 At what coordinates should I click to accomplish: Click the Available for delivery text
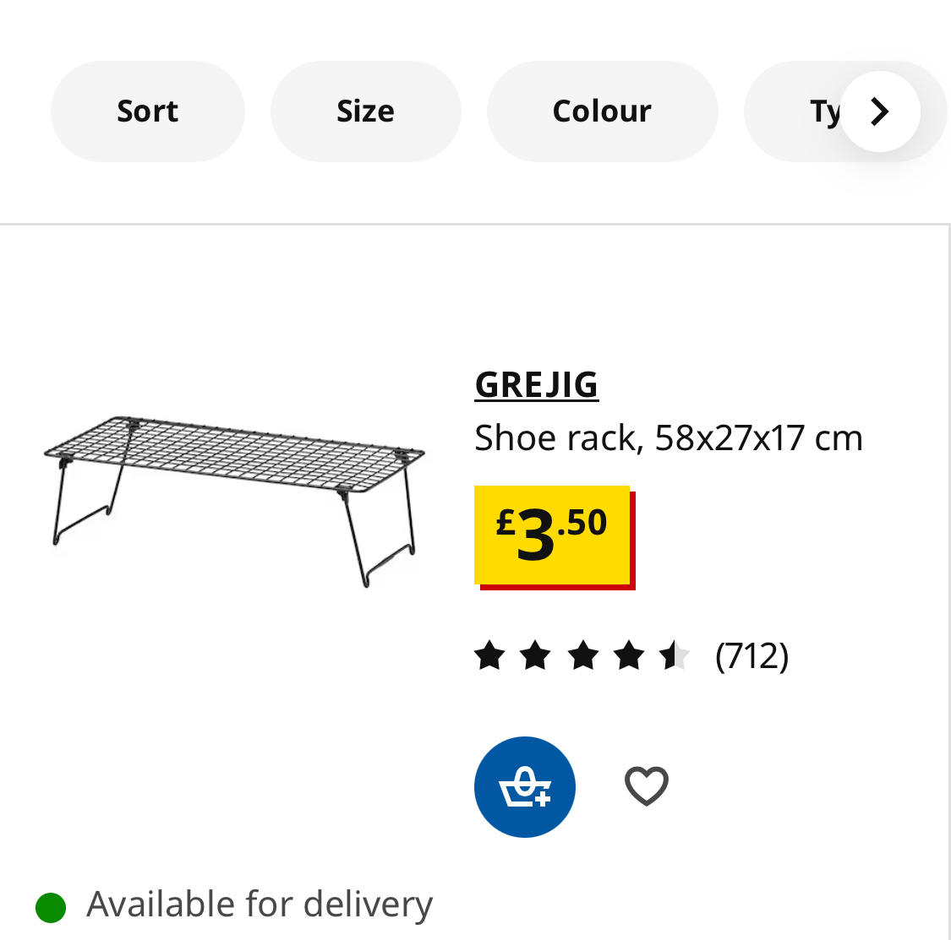tap(260, 905)
